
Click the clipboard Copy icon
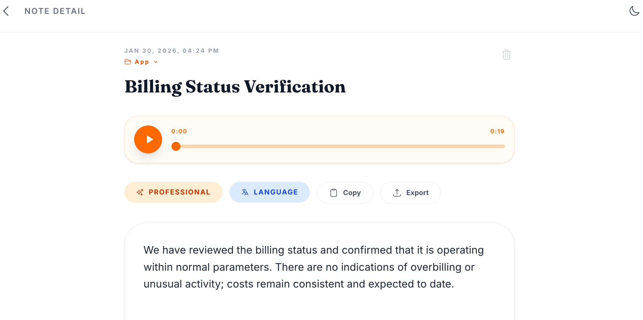click(x=334, y=193)
